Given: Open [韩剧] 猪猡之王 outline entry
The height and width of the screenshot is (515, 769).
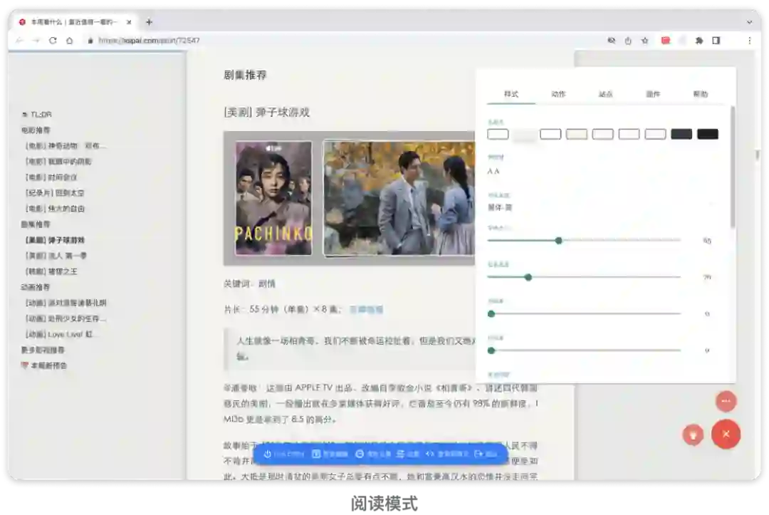Looking at the screenshot, I should (x=51, y=271).
